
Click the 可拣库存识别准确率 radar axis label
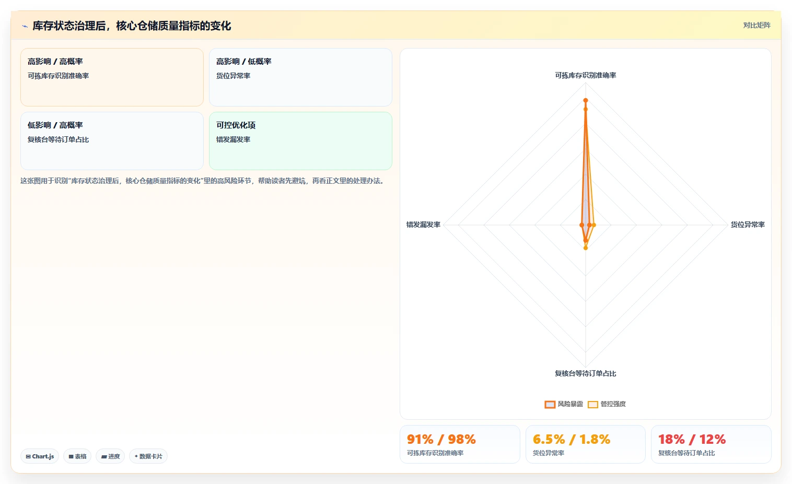pos(586,75)
